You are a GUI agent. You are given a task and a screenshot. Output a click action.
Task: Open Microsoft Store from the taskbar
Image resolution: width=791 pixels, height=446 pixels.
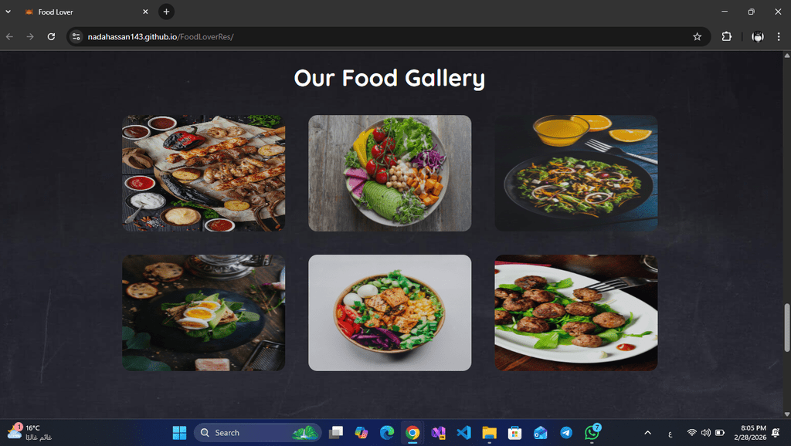(514, 433)
